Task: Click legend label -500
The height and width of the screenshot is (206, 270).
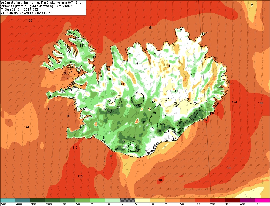Action: pyautogui.click(x=4, y=204)
